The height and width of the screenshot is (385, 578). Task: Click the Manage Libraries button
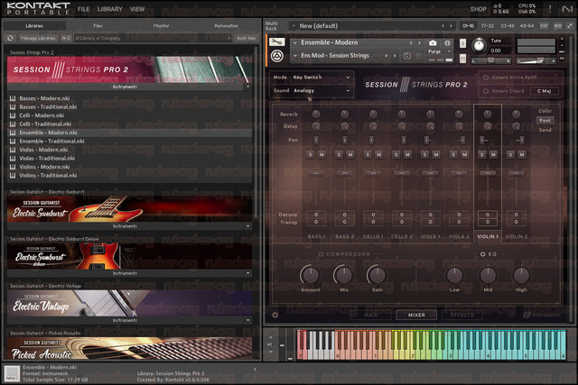pyautogui.click(x=38, y=38)
